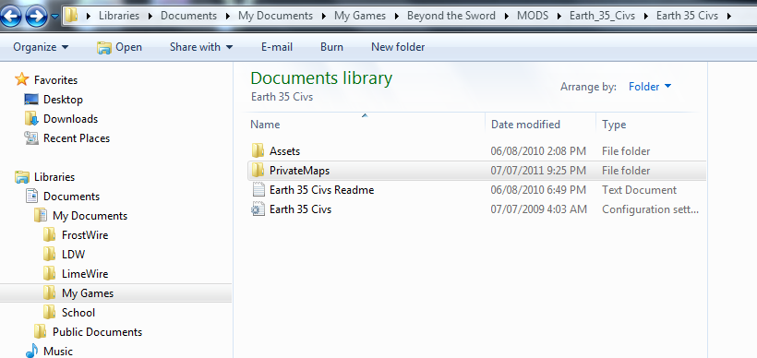This screenshot has height=358, width=757.
Task: Create a New folder from toolbar
Action: pos(398,47)
